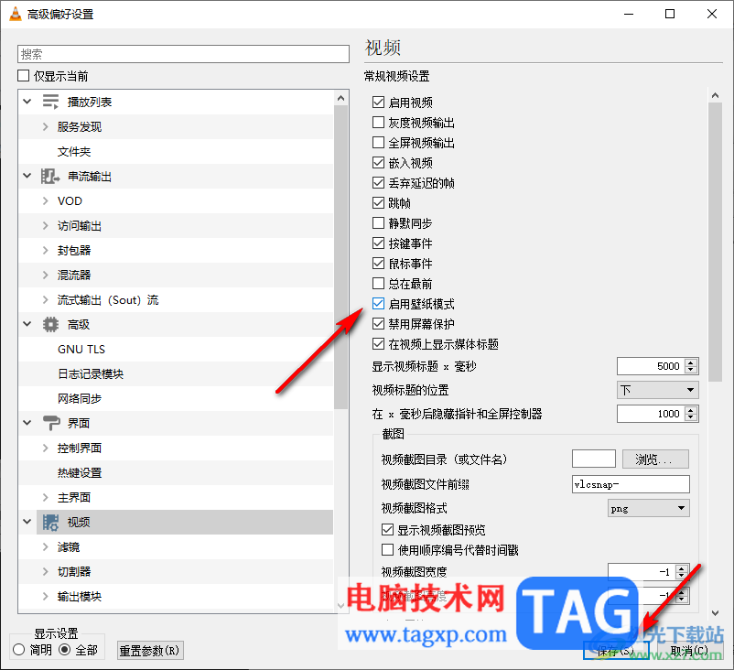
Task: Expand the 服务发现 tree node
Action: [x=46, y=126]
